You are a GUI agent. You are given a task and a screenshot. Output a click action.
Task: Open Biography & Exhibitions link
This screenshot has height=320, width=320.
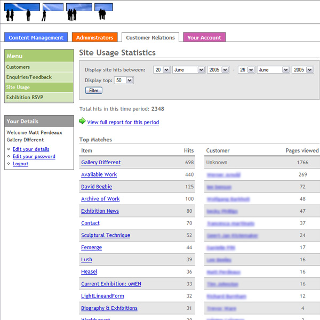(x=109, y=308)
